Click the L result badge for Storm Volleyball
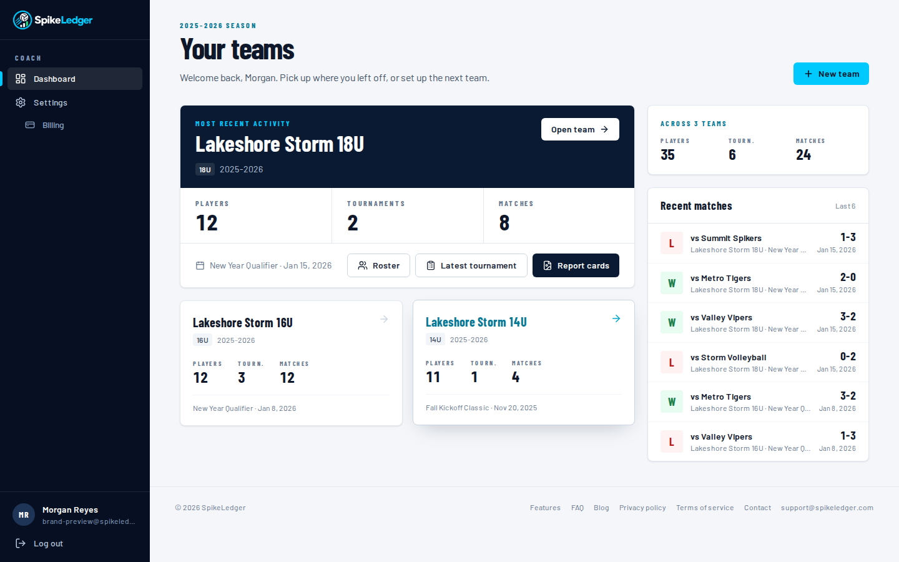Image resolution: width=899 pixels, height=562 pixels. [x=672, y=363]
